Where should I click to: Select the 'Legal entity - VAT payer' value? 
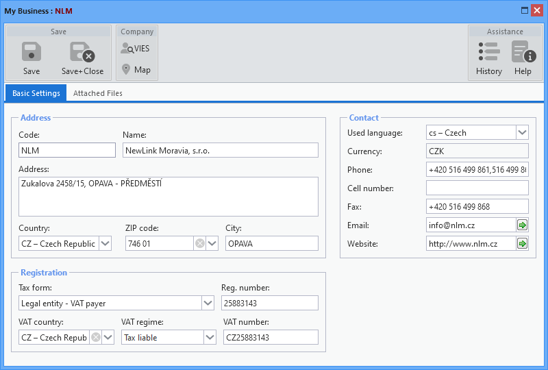(110, 303)
